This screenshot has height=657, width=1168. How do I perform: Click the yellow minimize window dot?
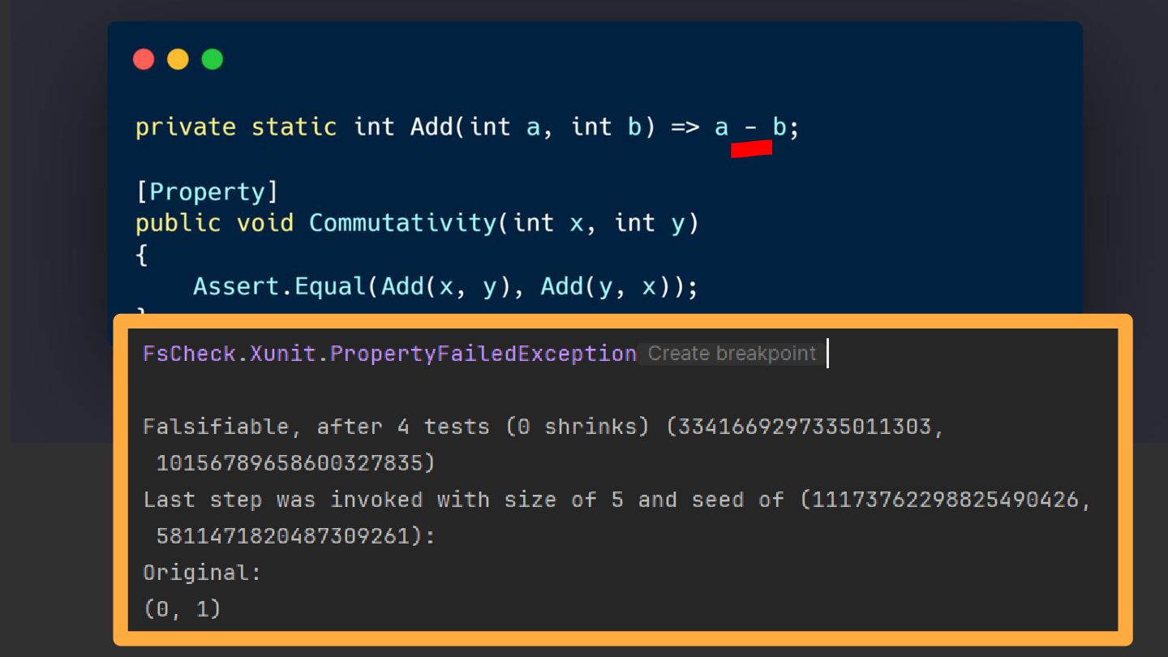click(178, 59)
